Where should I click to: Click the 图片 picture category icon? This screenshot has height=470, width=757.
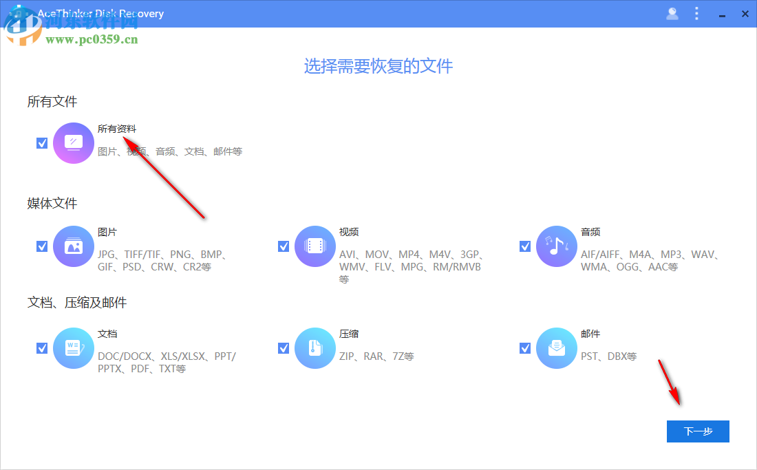point(74,246)
